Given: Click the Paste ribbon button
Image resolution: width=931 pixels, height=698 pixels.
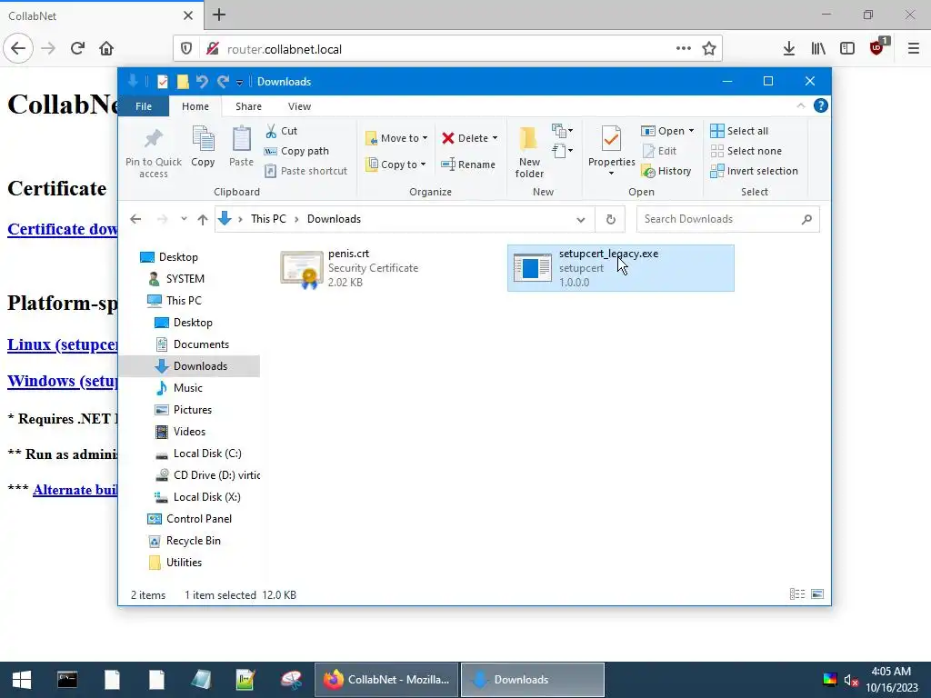Looking at the screenshot, I should (x=241, y=146).
